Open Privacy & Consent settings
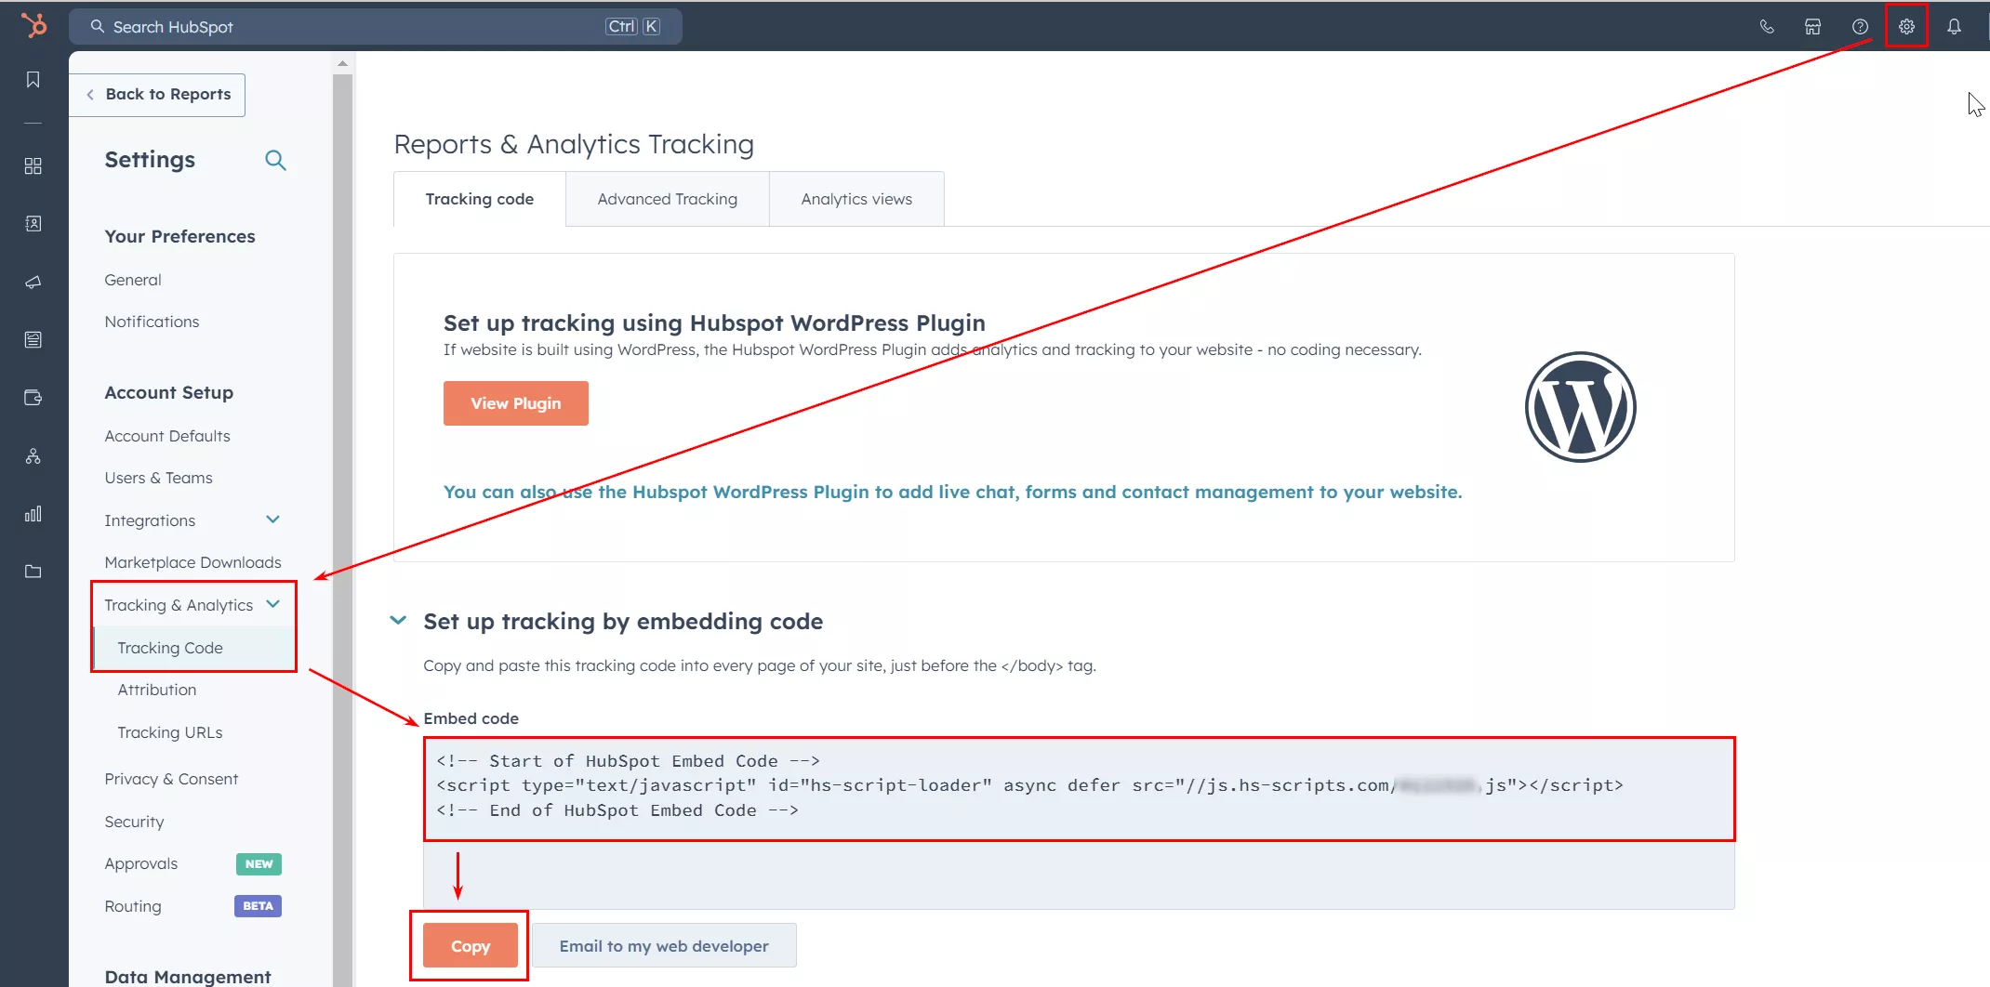1990x987 pixels. pos(171,779)
